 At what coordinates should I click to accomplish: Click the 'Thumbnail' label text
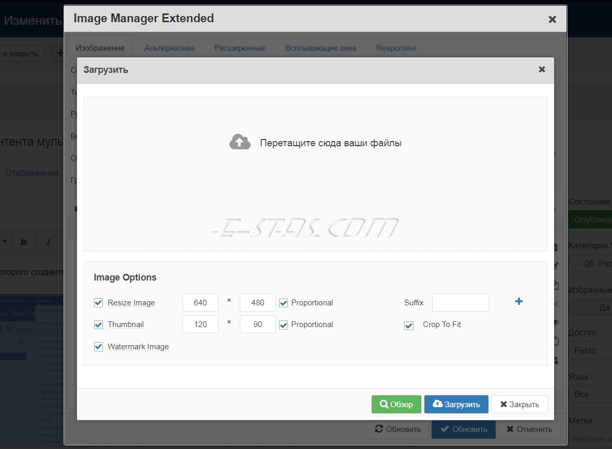point(126,324)
